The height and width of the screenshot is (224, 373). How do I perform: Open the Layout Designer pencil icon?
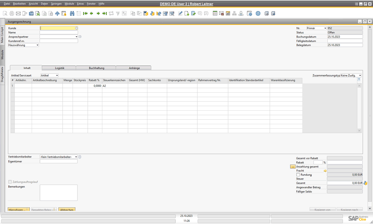click(x=180, y=13)
